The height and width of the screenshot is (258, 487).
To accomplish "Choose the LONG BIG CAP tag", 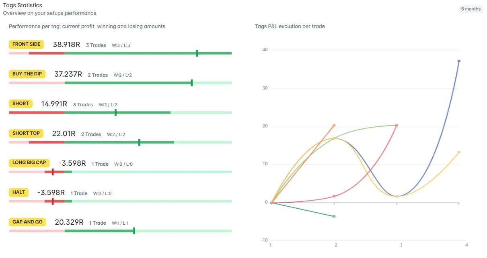I will 29,163.
